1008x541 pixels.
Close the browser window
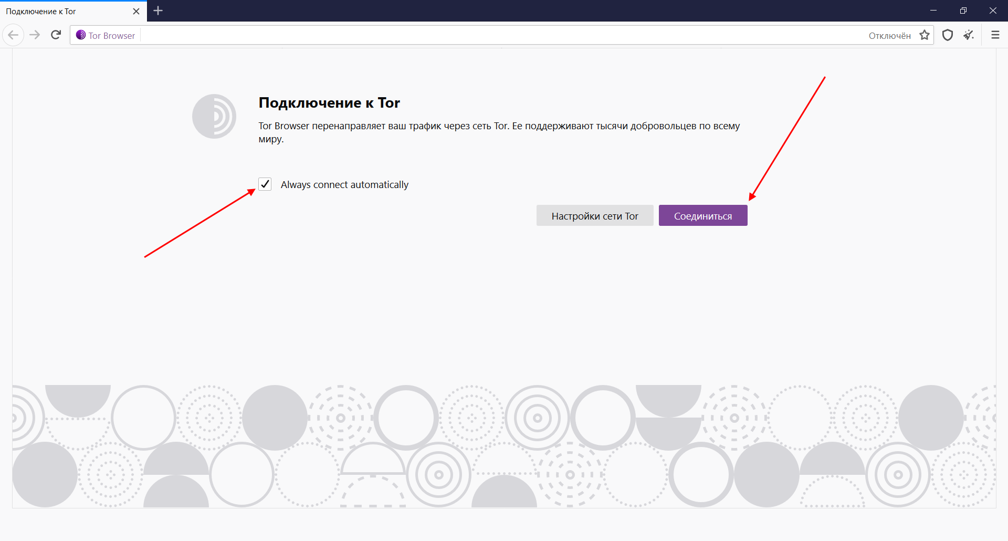point(993,11)
